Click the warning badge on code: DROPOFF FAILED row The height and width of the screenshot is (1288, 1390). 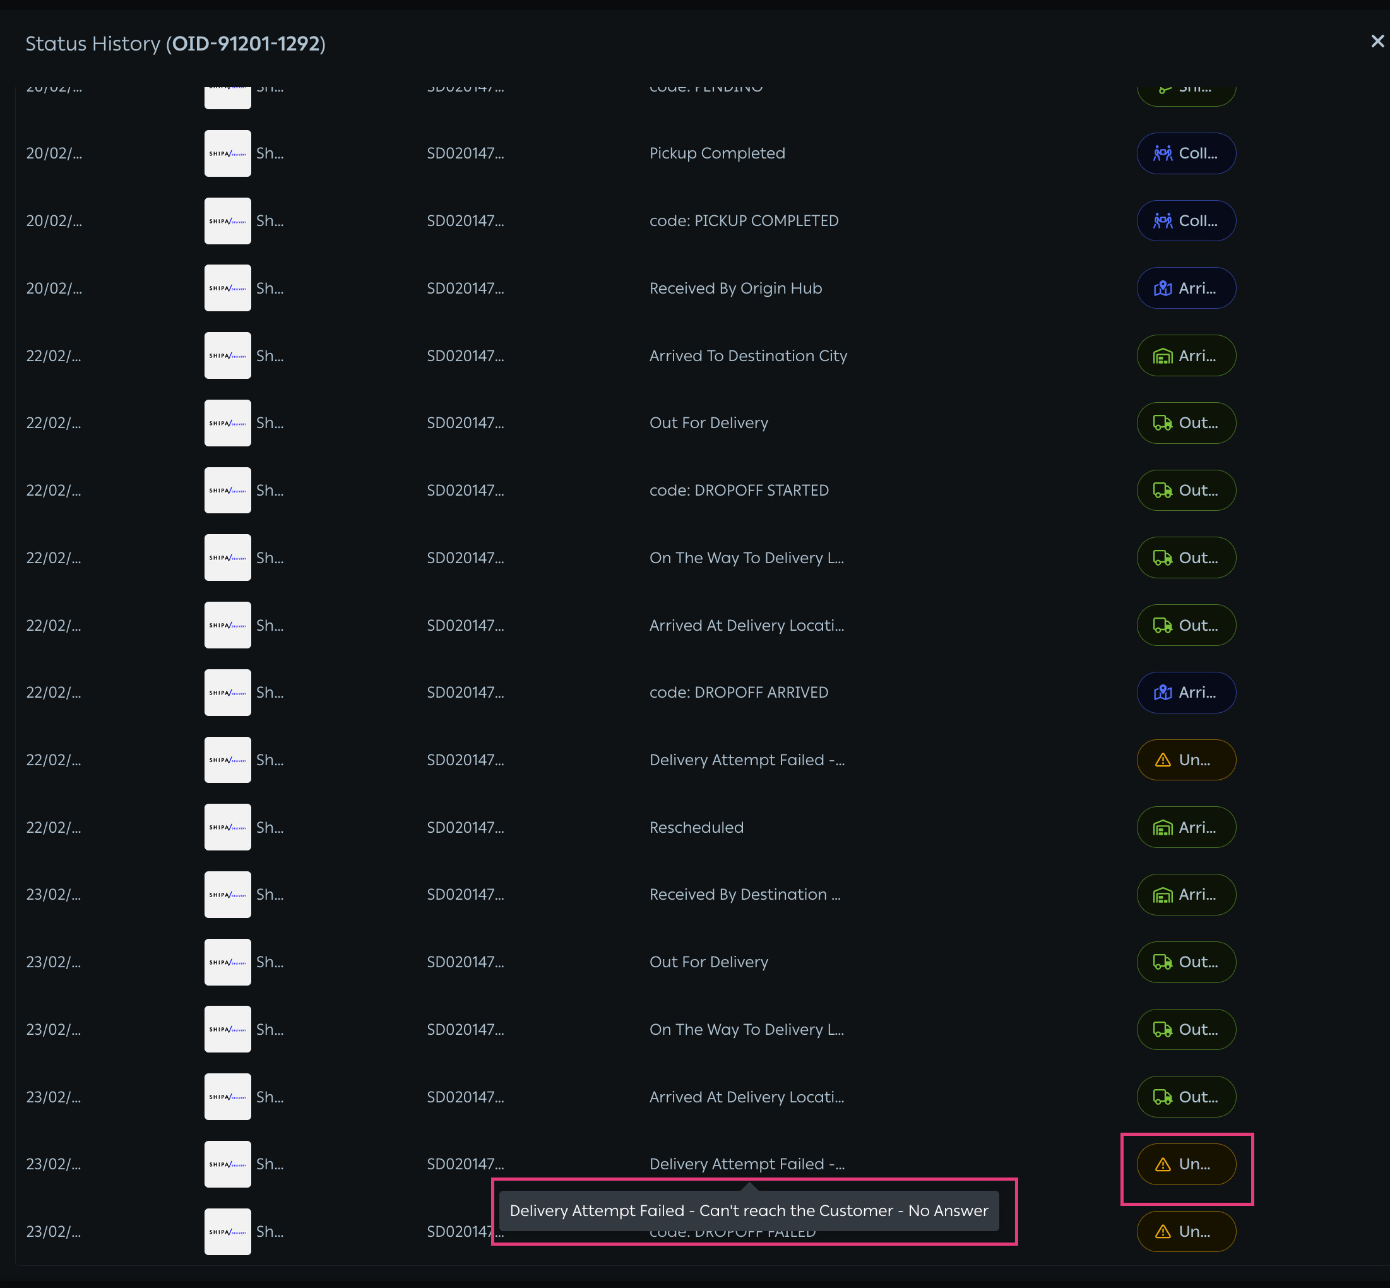(x=1186, y=1232)
